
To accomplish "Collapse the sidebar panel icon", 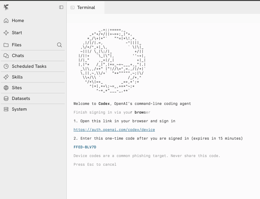I will click(x=61, y=7).
